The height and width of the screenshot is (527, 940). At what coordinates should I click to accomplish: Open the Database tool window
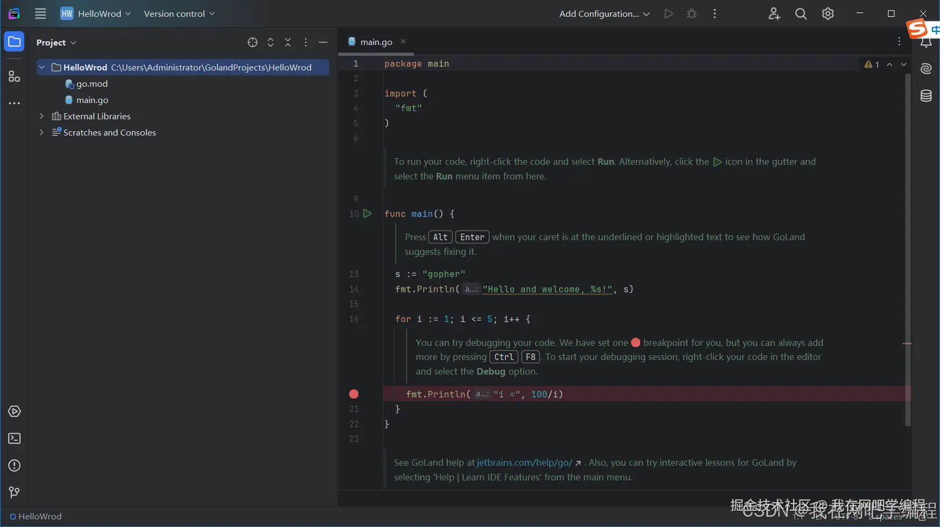pyautogui.click(x=926, y=96)
